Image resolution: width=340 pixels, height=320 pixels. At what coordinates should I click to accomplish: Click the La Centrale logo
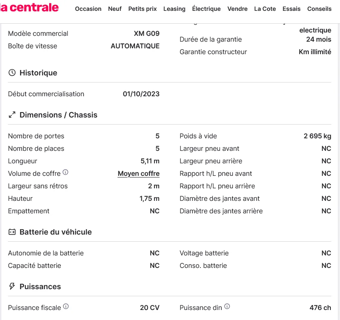[29, 7]
